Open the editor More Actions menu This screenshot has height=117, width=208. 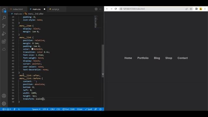click(x=100, y=9)
